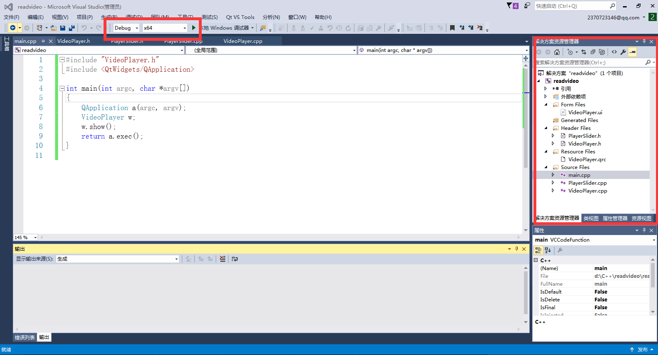The width and height of the screenshot is (658, 355).
Task: Select VideoPlayer.qrc in Resource Files
Action: (587, 160)
